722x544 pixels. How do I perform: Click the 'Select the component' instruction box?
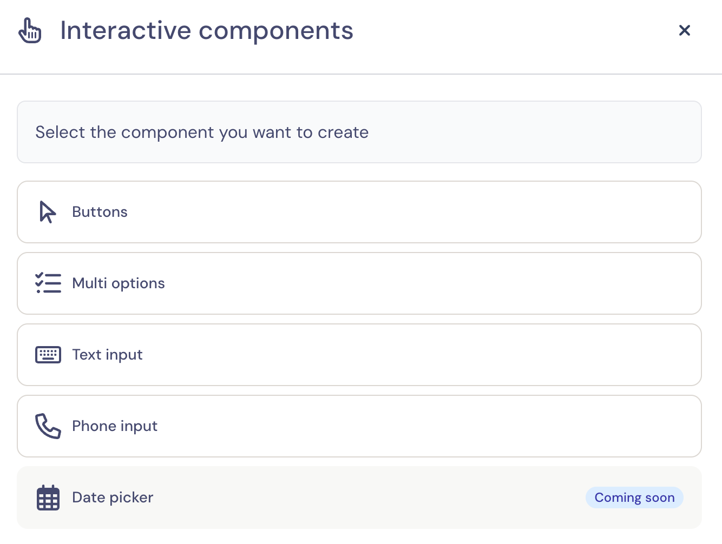(359, 132)
